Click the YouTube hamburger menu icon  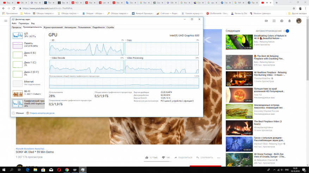6,21
